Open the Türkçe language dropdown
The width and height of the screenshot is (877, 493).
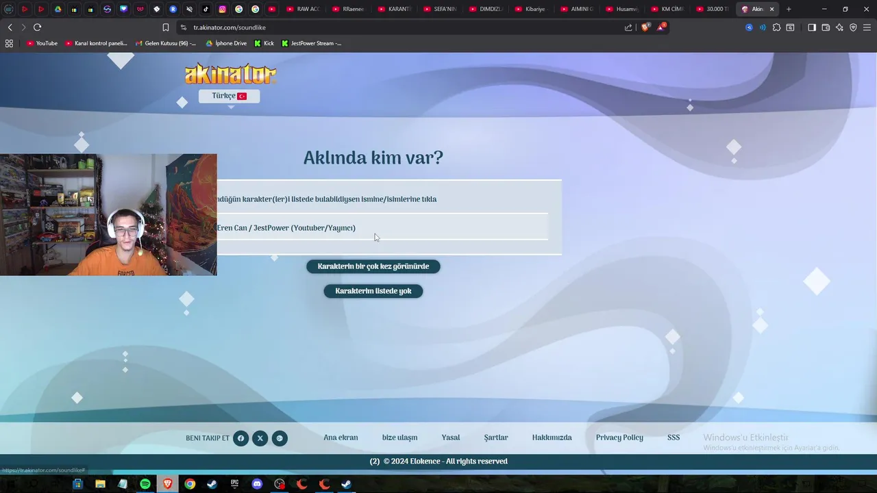pos(229,97)
